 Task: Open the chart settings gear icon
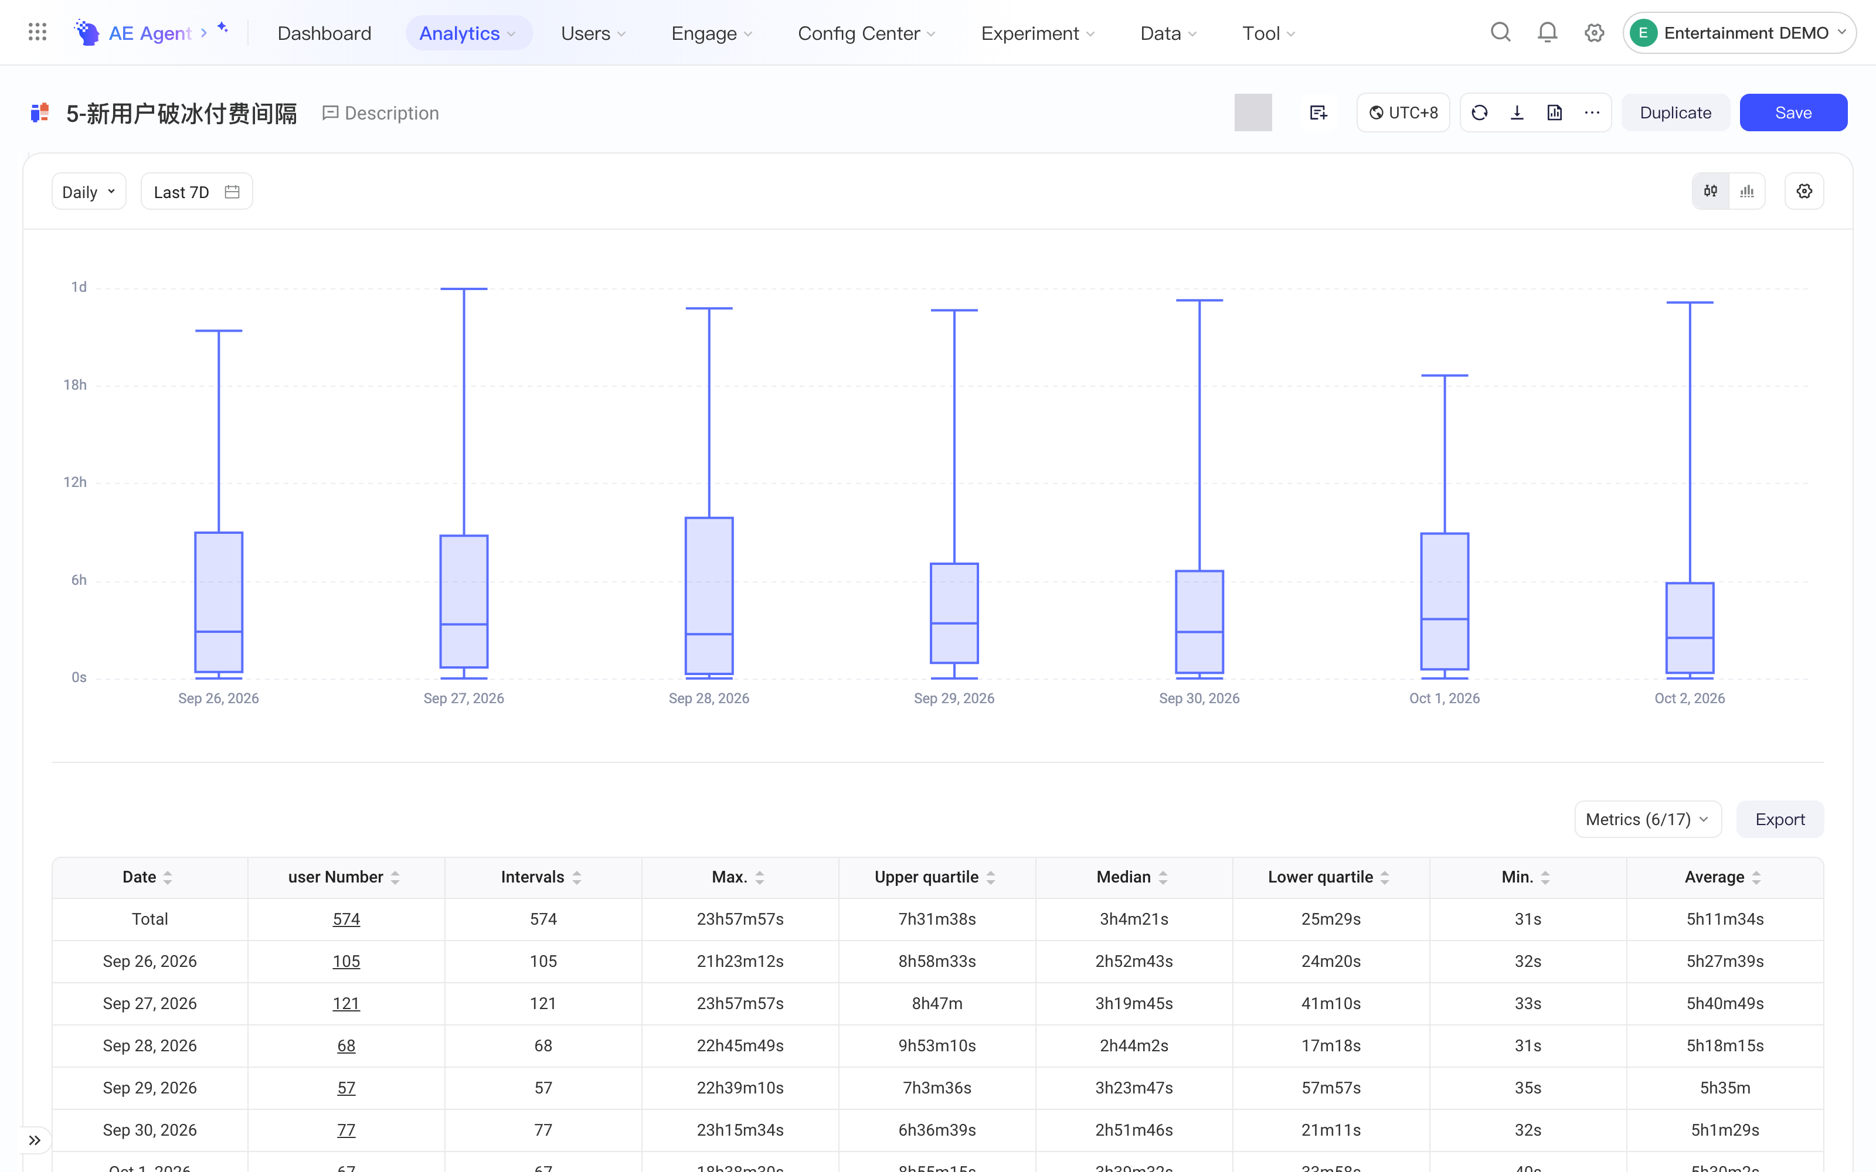click(1804, 192)
